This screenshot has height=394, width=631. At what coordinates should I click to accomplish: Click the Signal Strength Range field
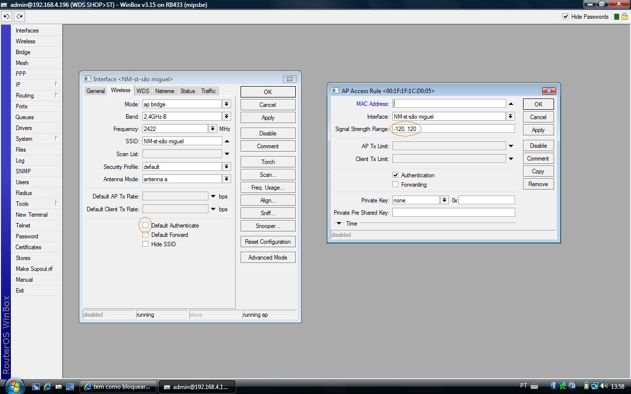pyautogui.click(x=453, y=129)
